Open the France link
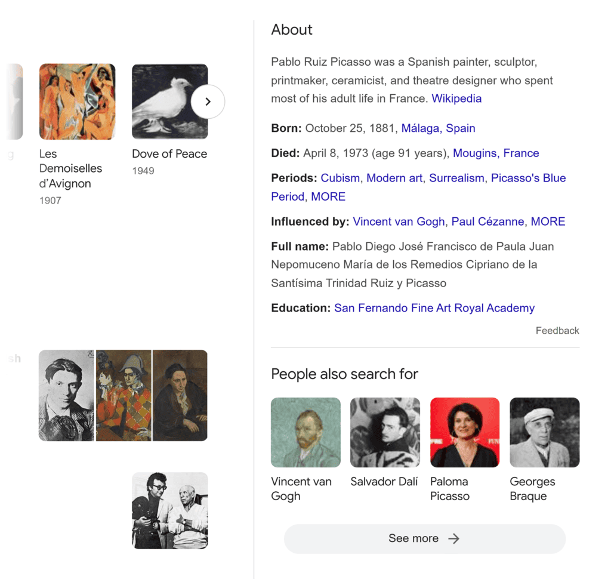The height and width of the screenshot is (579, 611). tap(521, 153)
